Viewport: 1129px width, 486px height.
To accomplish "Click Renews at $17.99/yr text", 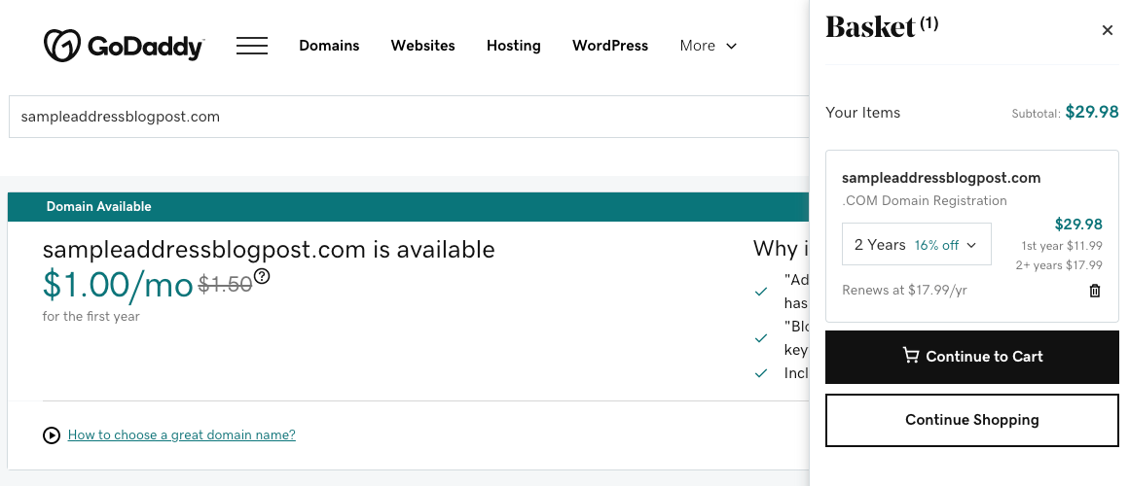I will click(x=904, y=291).
